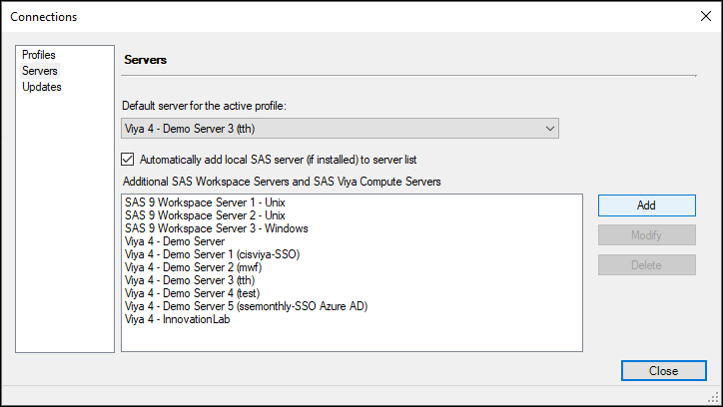
Task: Select Servers in the left panel
Action: [x=40, y=71]
